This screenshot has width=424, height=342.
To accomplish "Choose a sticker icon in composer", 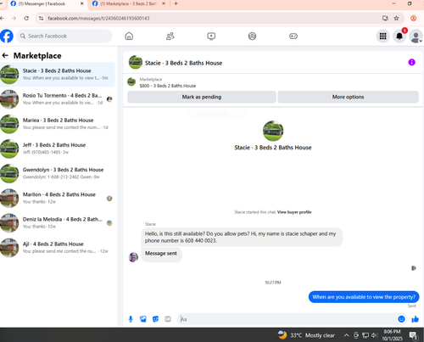I will (x=155, y=319).
